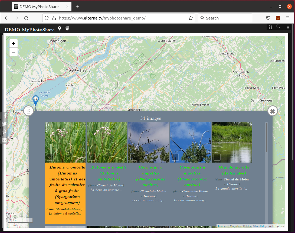This screenshot has height=233, width=295.
Task: Zoom out the map with minus button
Action: [14, 52]
